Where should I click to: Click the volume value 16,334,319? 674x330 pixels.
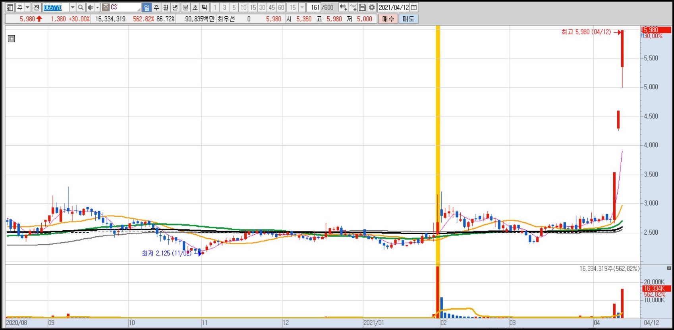pos(110,19)
